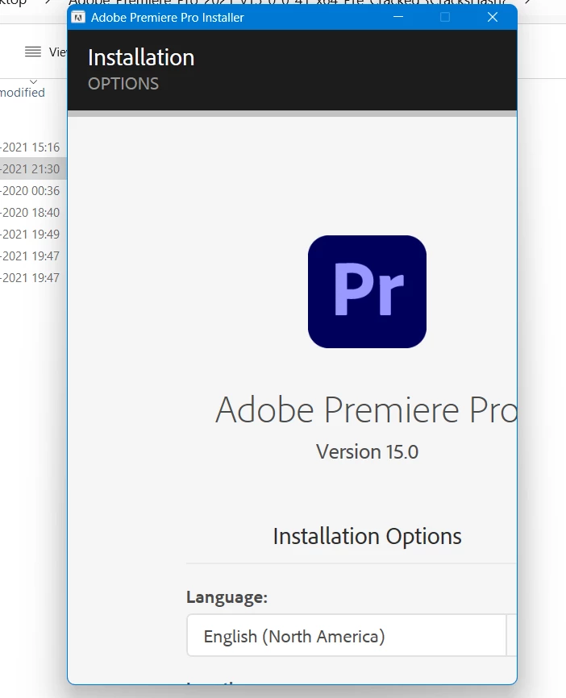Click the Installation header title
This screenshot has height=698, width=566.
click(x=141, y=57)
